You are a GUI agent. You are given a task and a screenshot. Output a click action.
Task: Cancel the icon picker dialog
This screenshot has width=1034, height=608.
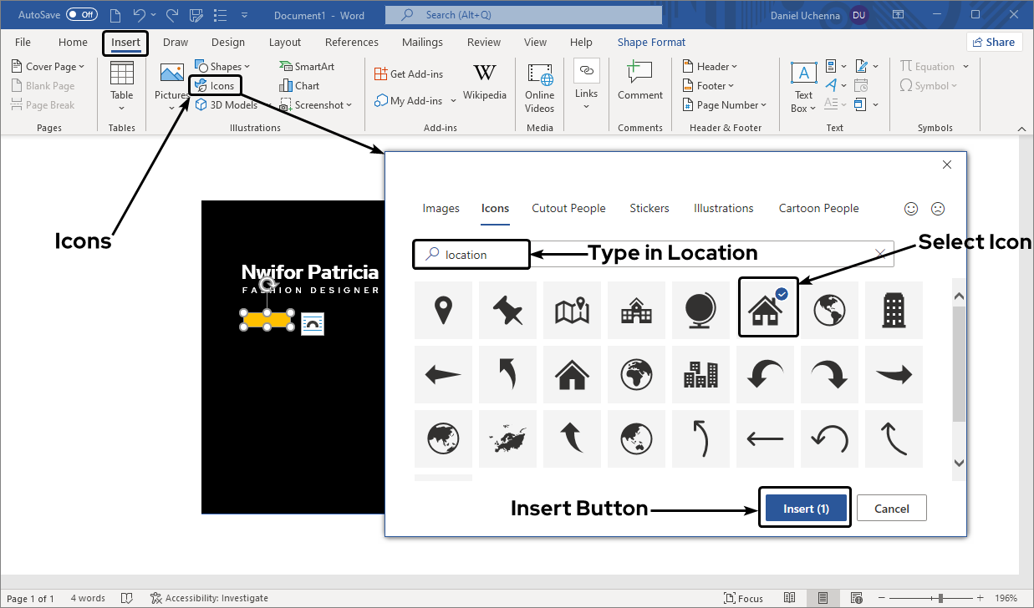pyautogui.click(x=891, y=509)
